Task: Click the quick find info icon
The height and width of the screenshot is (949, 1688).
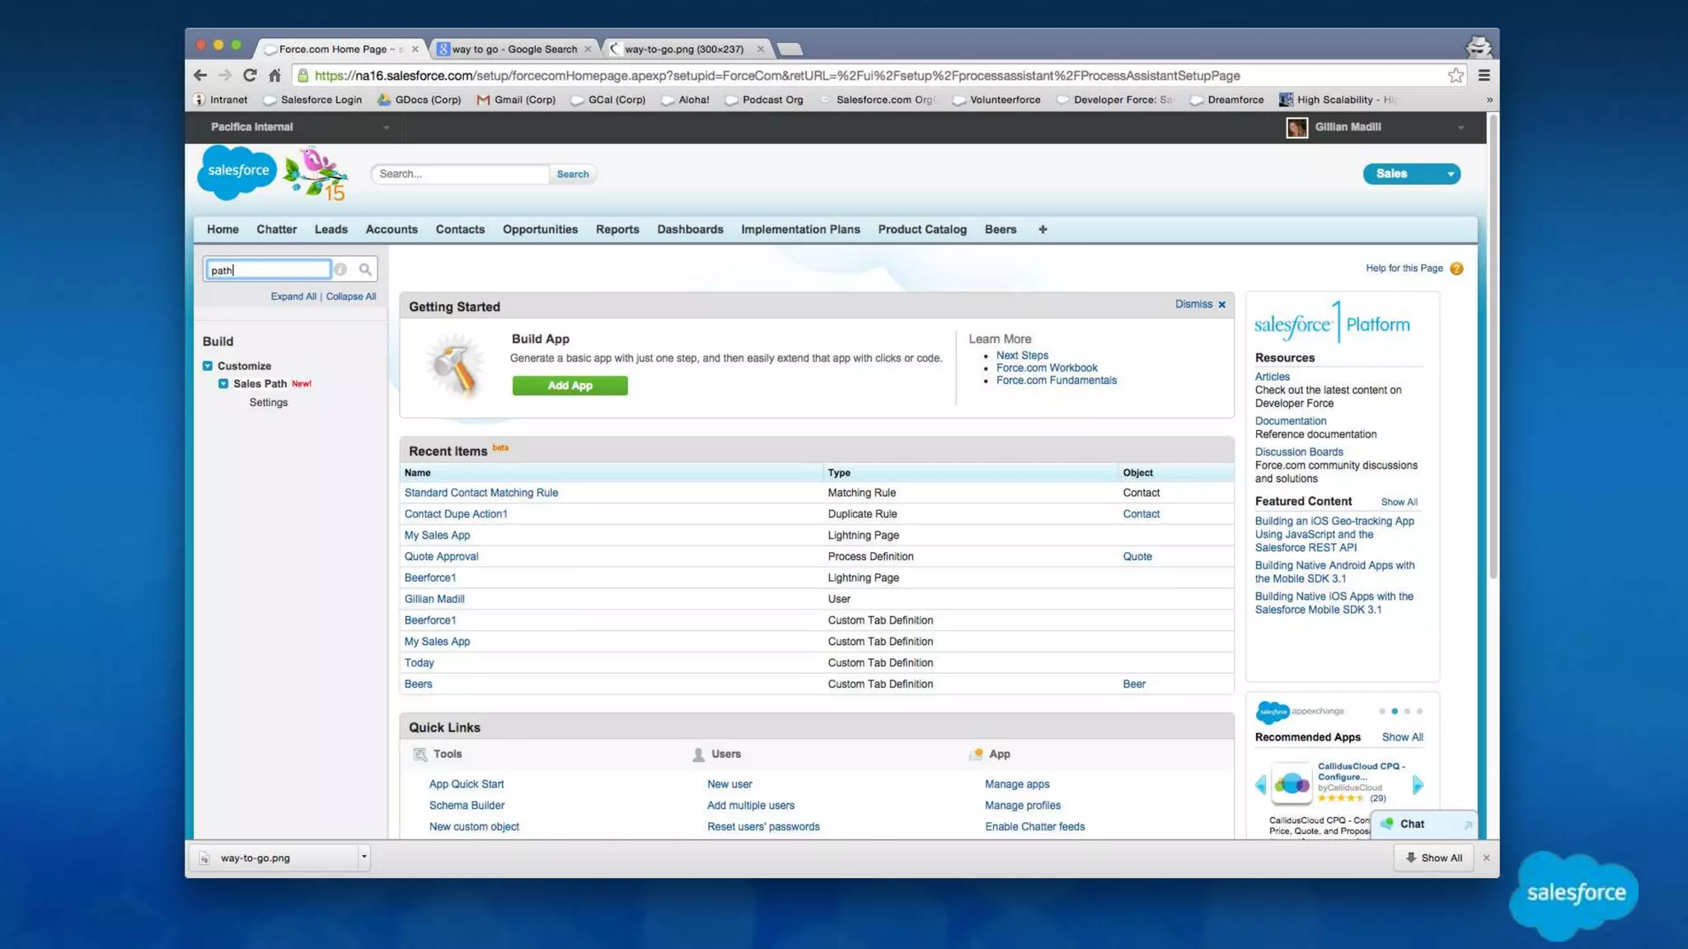Action: [x=340, y=269]
